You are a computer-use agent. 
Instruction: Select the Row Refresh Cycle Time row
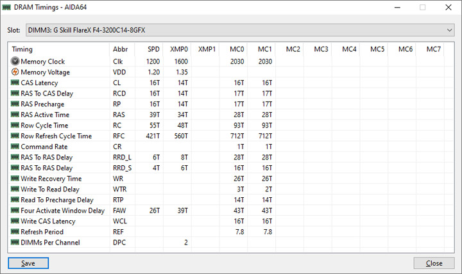point(231,136)
